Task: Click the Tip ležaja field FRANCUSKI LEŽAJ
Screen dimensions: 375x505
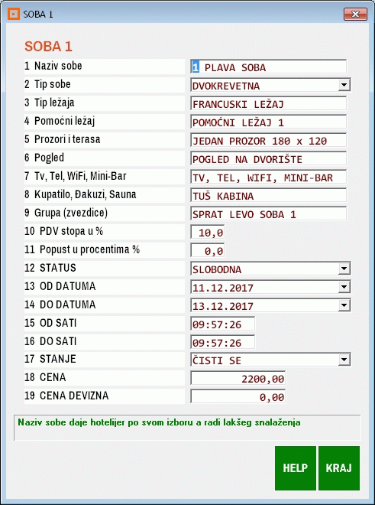Action: coord(269,104)
